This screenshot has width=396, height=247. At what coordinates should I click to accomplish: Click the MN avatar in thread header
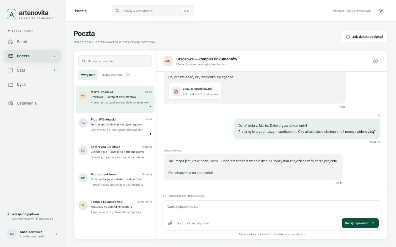click(168, 61)
